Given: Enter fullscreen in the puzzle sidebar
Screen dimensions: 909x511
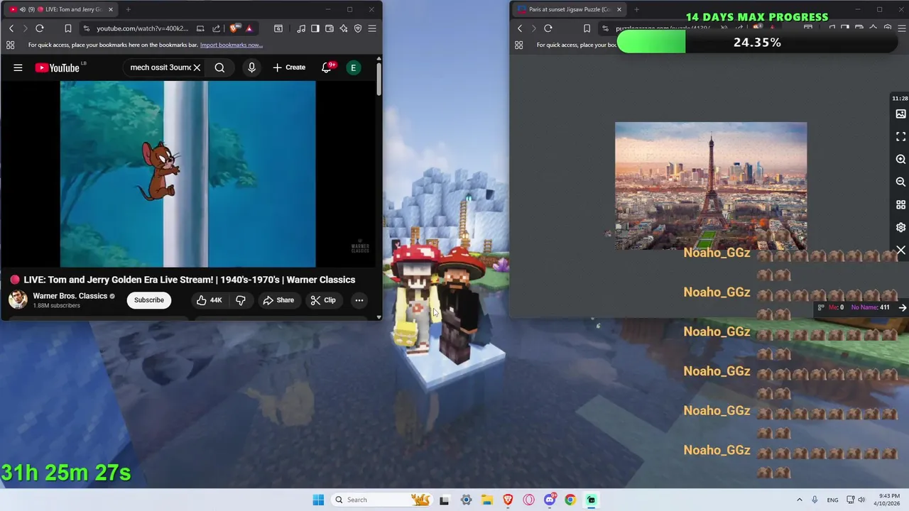Looking at the screenshot, I should (900, 136).
